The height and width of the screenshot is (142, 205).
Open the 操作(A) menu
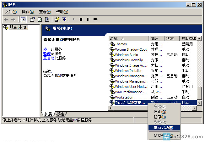tap(28, 12)
